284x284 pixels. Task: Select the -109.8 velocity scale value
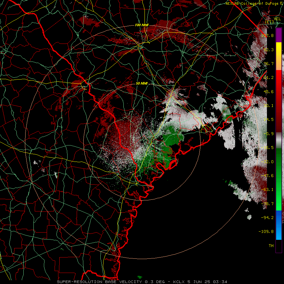point(266,232)
